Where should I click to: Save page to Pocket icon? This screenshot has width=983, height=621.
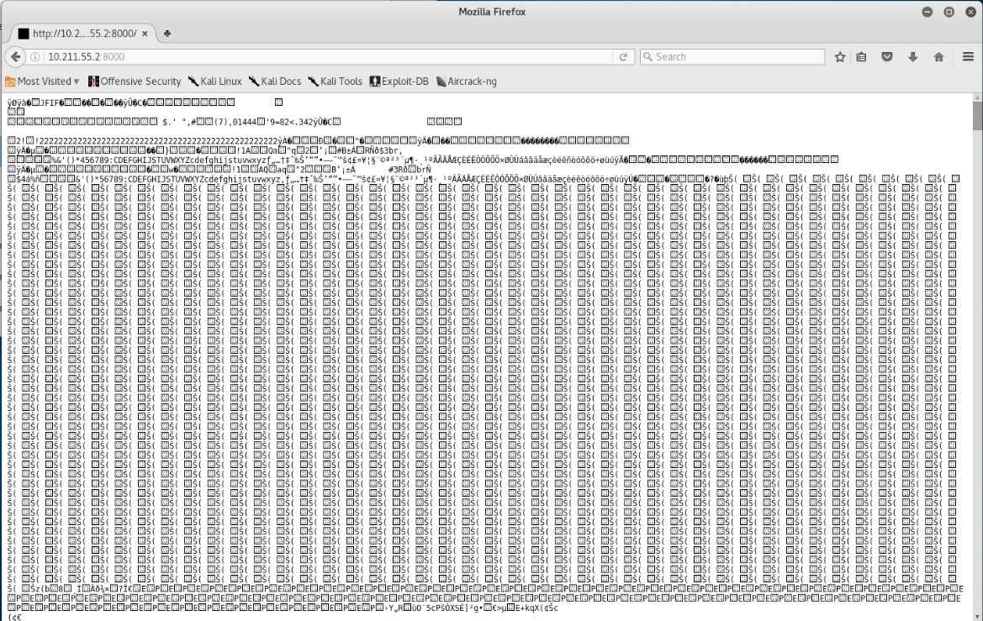(x=887, y=57)
